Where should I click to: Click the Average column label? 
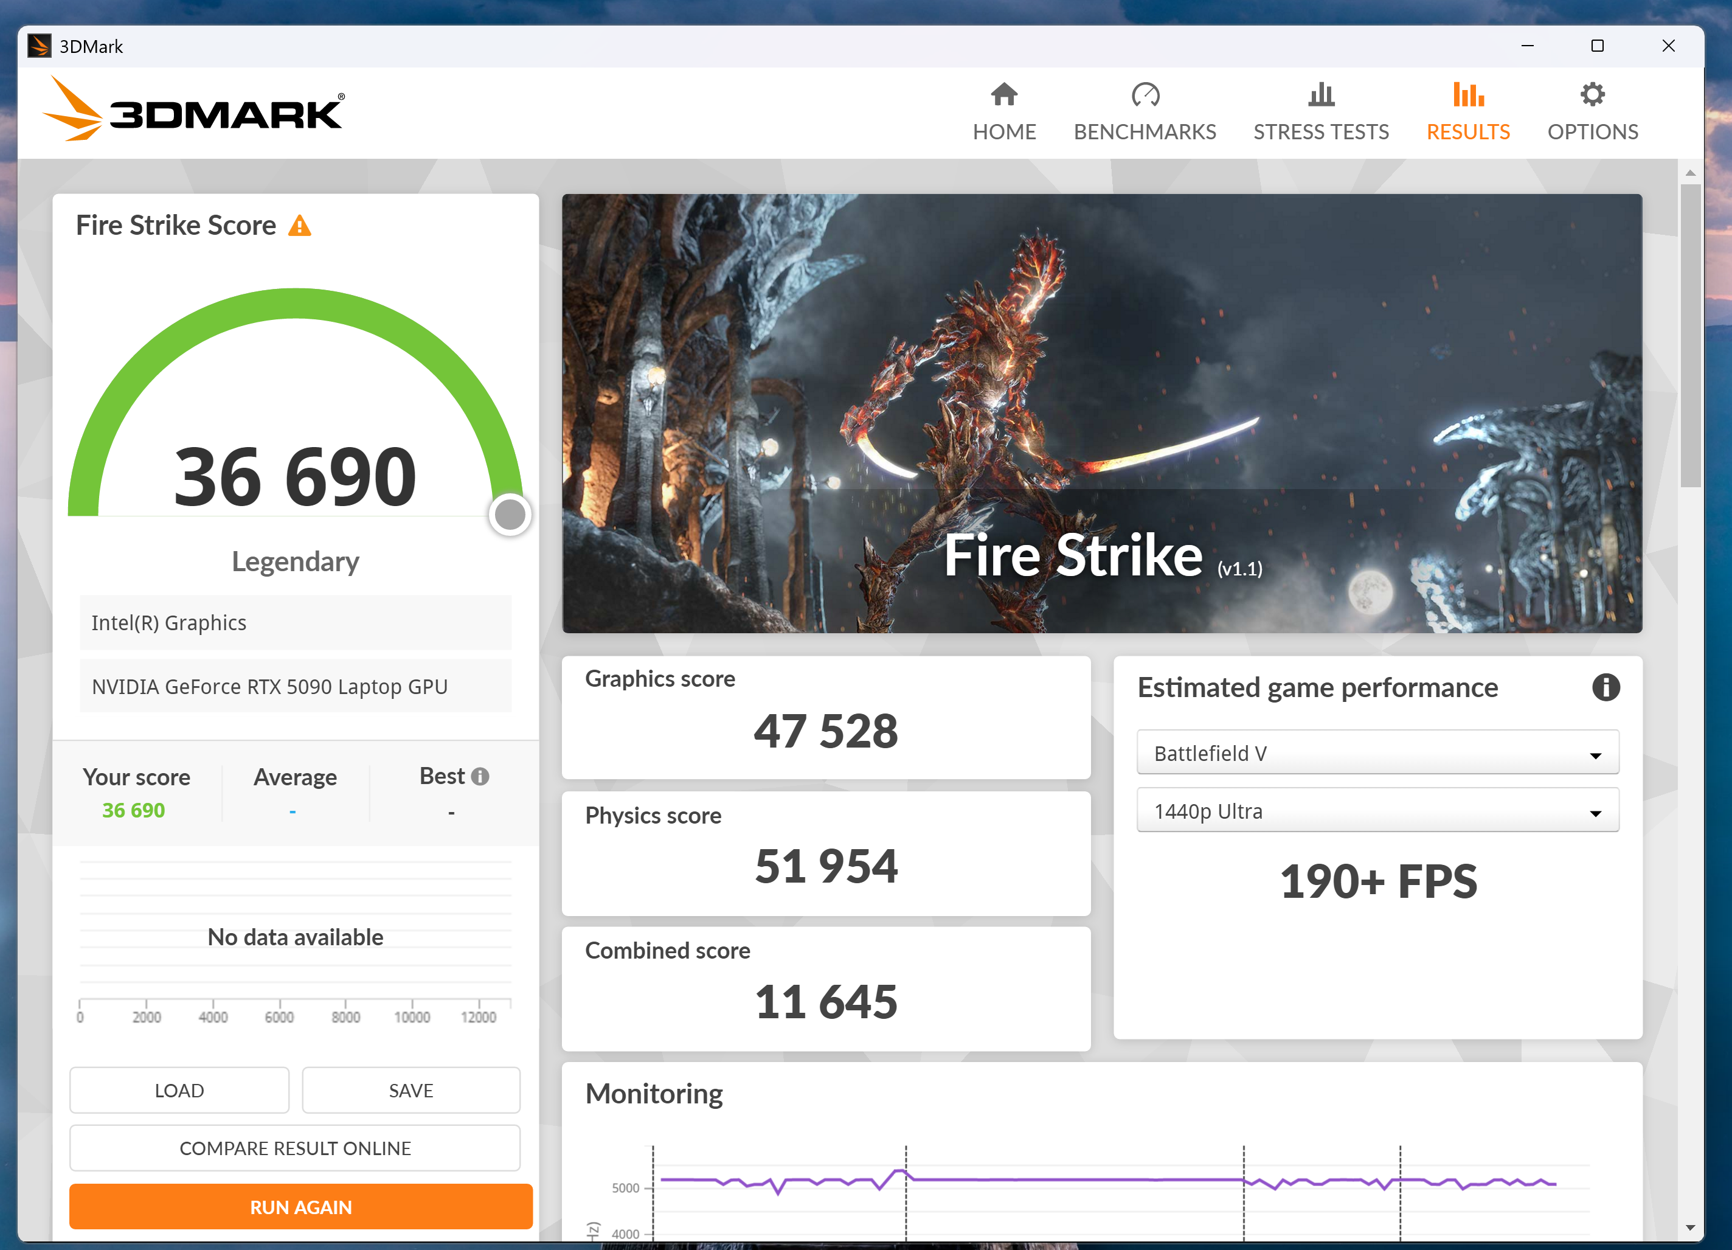click(295, 777)
